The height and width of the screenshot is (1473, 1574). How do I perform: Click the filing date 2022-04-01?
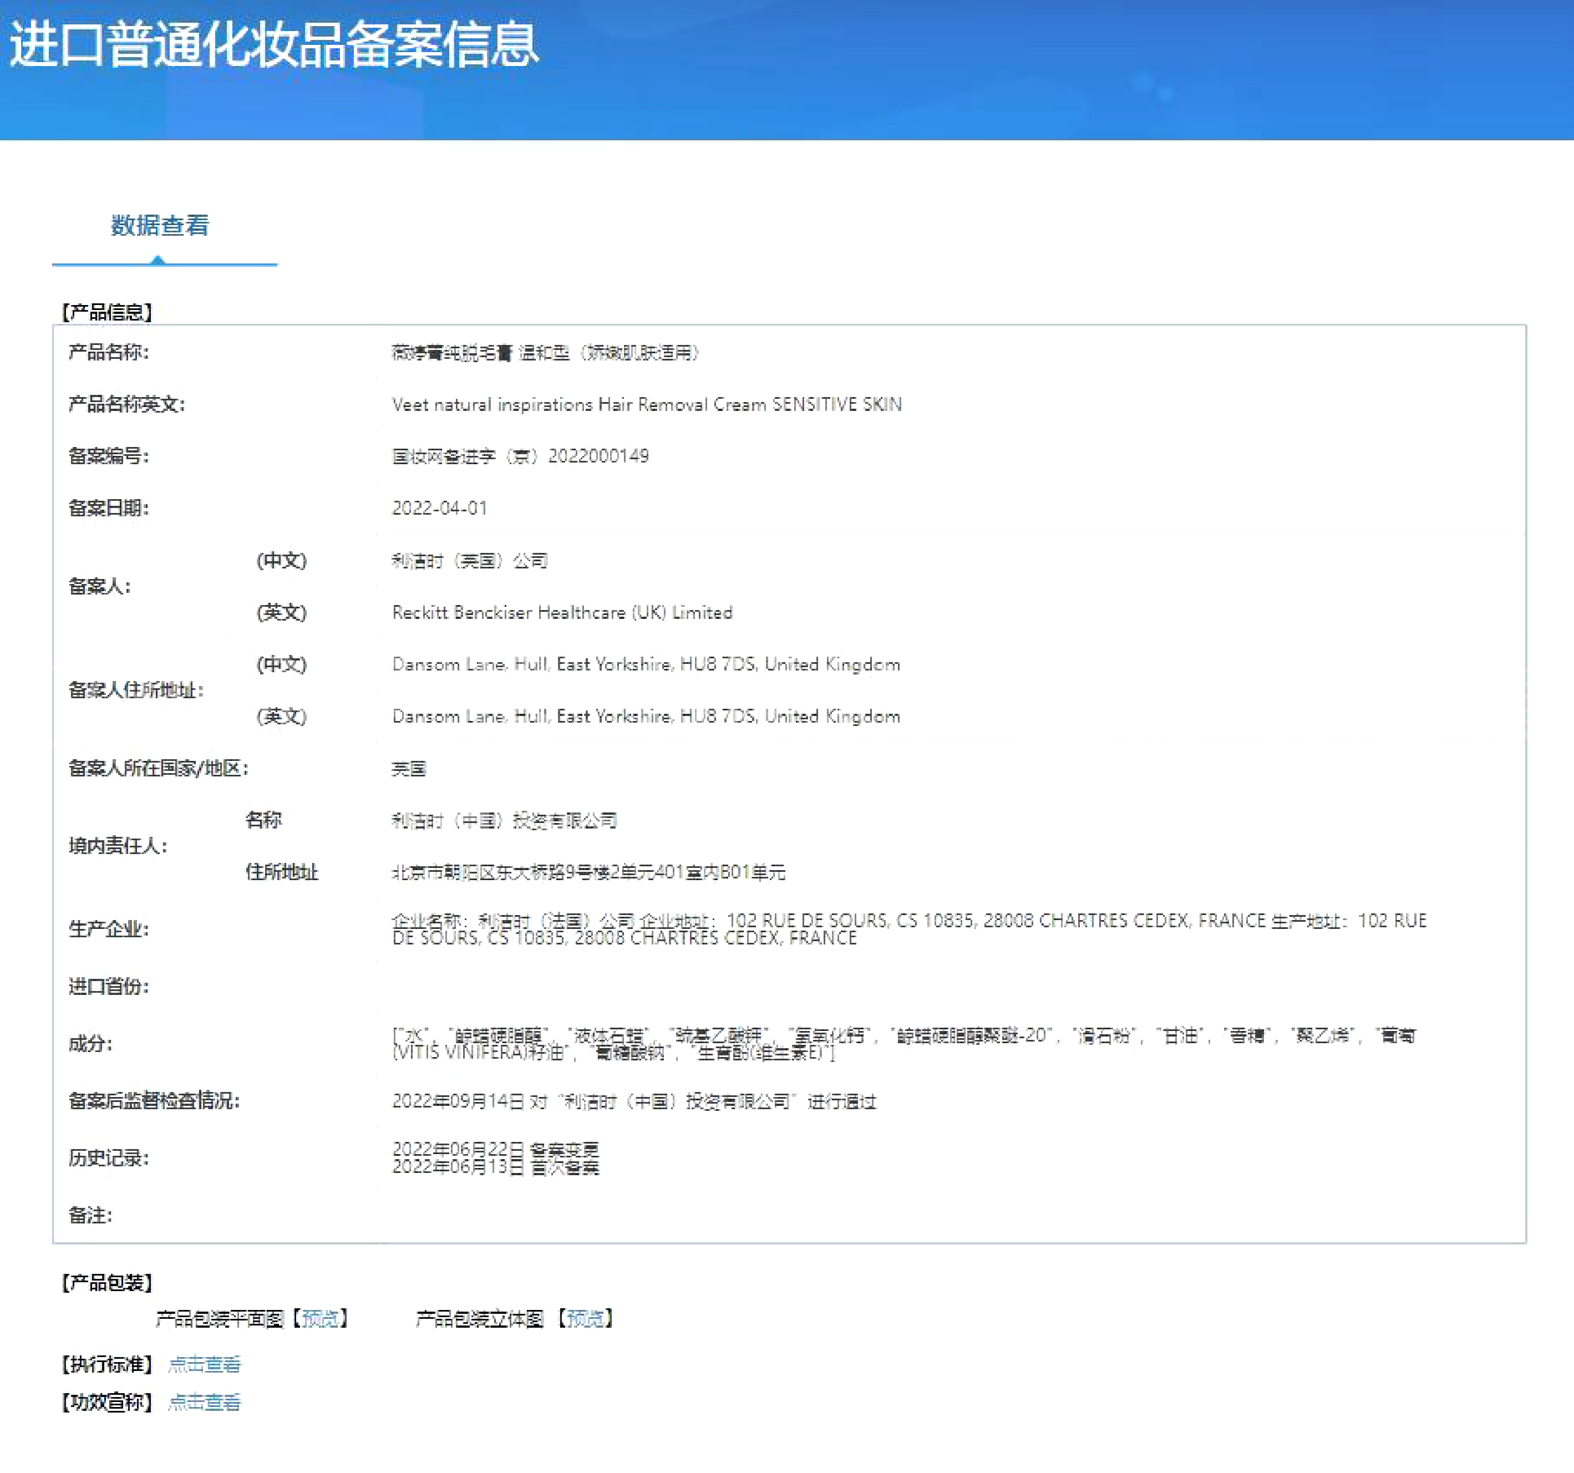pos(439,508)
